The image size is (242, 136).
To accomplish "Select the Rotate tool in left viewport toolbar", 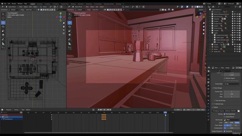I will [3, 27].
